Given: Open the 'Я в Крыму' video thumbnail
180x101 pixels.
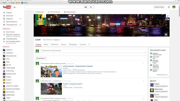Looking at the screenshot, I should point(51,71).
